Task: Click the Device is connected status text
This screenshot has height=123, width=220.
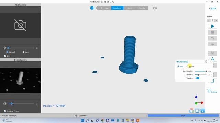Action: pos(9,115)
